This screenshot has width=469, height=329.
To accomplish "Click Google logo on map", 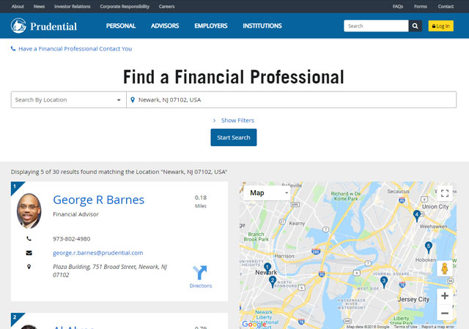I will [x=254, y=324].
